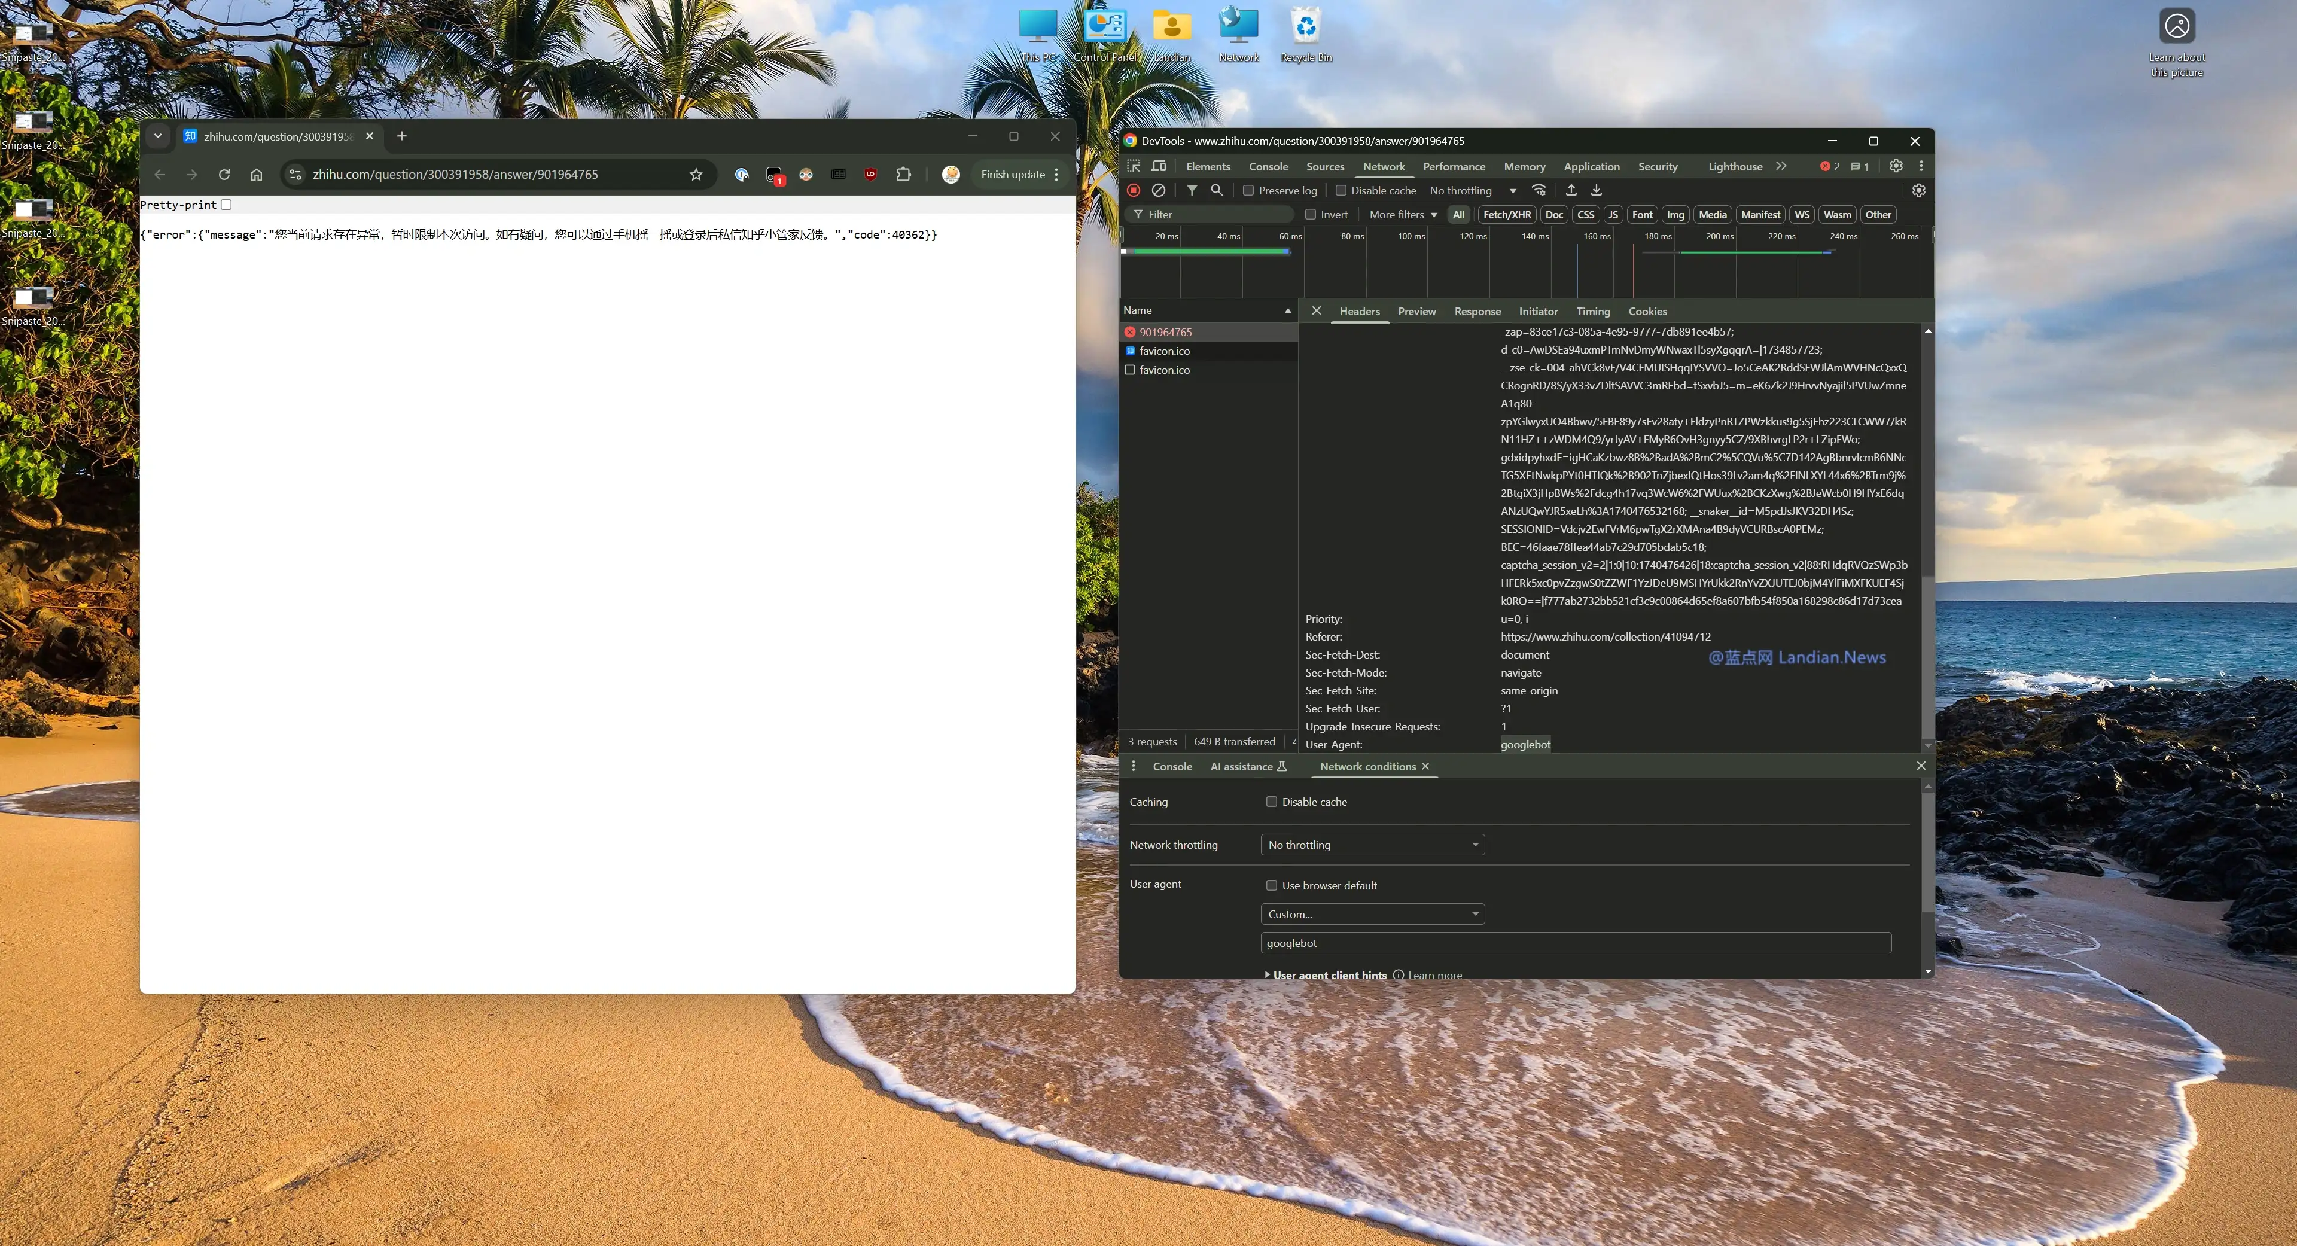Image resolution: width=2297 pixels, height=1246 pixels.
Task: Click the Finish update button
Action: [1012, 174]
